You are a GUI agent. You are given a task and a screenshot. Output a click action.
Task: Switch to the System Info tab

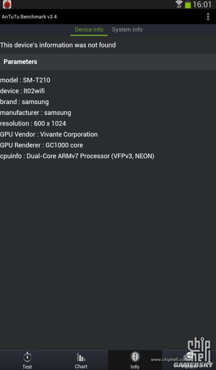coord(127,29)
